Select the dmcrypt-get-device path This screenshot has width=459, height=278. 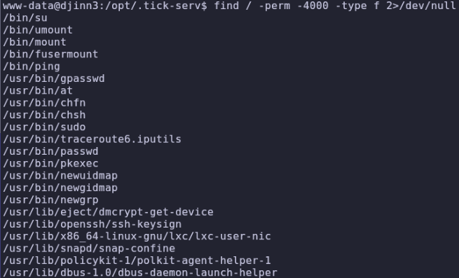108,212
